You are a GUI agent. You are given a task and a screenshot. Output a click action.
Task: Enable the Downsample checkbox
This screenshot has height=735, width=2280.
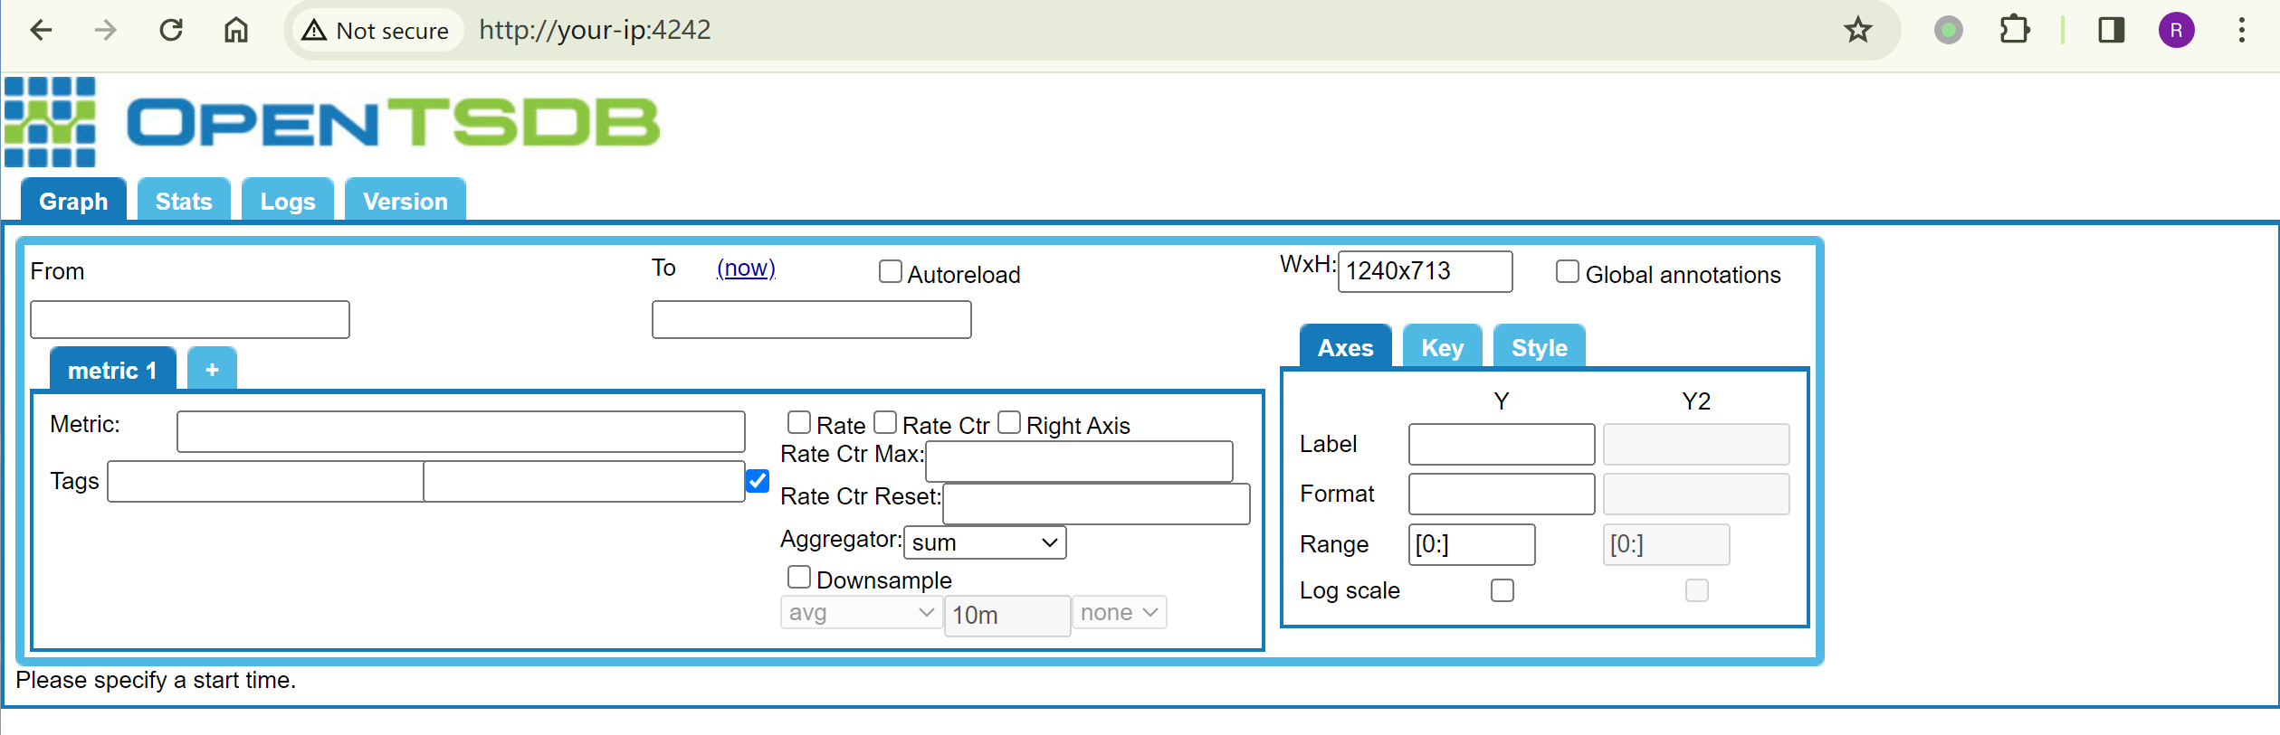pos(798,578)
